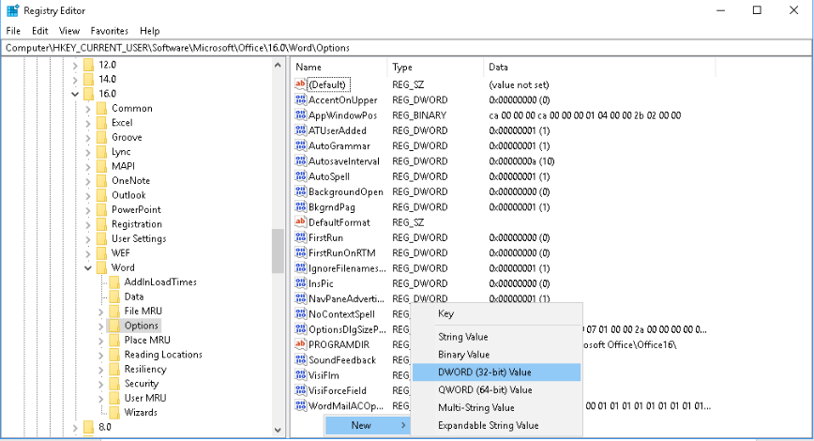Click the New context menu item

[368, 425]
